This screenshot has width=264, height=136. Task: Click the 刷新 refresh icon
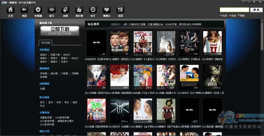coord(241,15)
